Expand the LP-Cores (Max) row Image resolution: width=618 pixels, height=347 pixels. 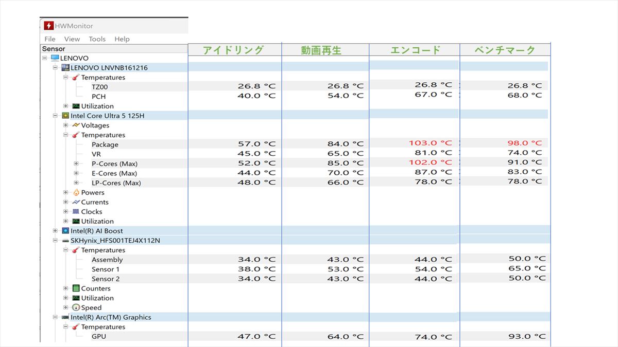(x=76, y=183)
